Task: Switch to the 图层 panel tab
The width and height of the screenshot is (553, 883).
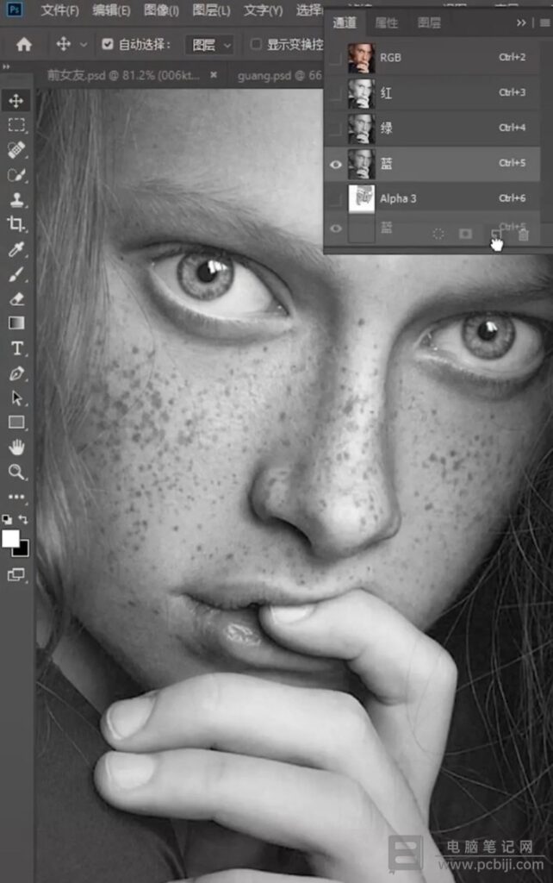Action: point(429,22)
